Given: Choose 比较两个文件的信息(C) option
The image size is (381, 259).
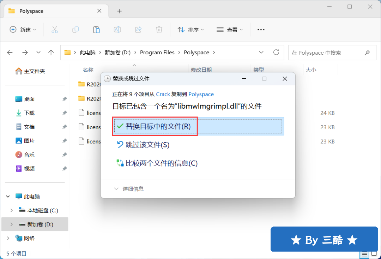Looking at the screenshot, I should click(157, 163).
